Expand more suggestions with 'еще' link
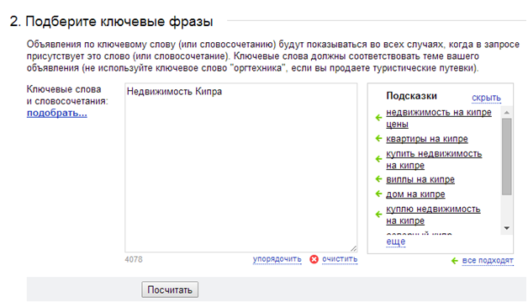This screenshot has width=528, height=303. pos(396,242)
